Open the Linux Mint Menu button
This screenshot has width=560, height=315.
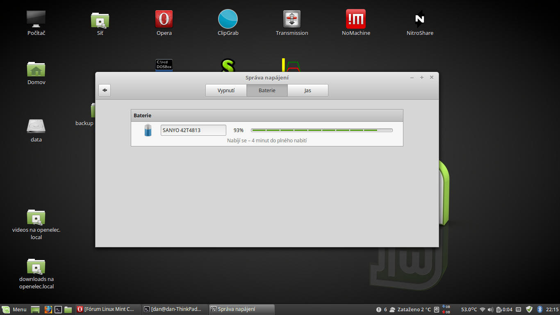(15, 309)
